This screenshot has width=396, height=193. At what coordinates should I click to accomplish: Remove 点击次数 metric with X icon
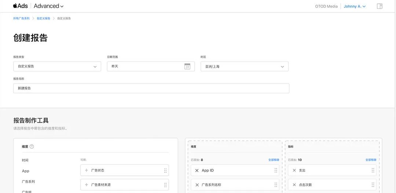(x=294, y=185)
